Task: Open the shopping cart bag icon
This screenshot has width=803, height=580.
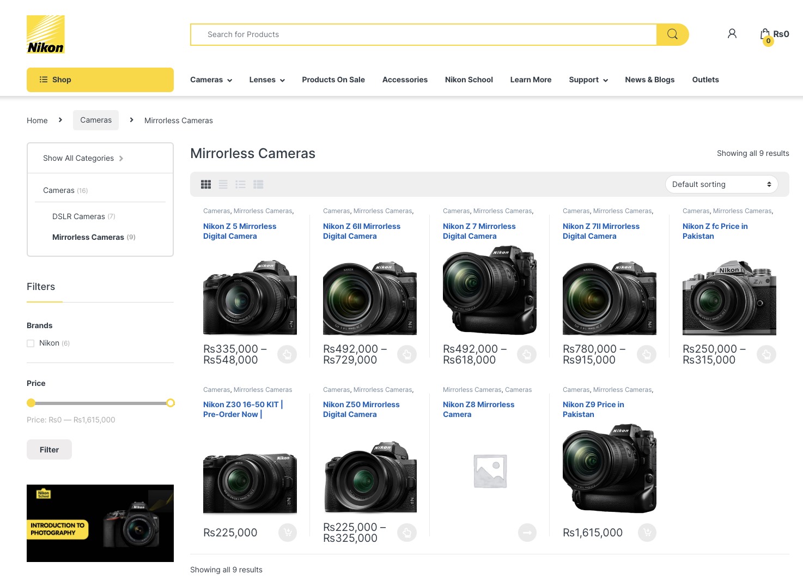Action: click(x=765, y=34)
